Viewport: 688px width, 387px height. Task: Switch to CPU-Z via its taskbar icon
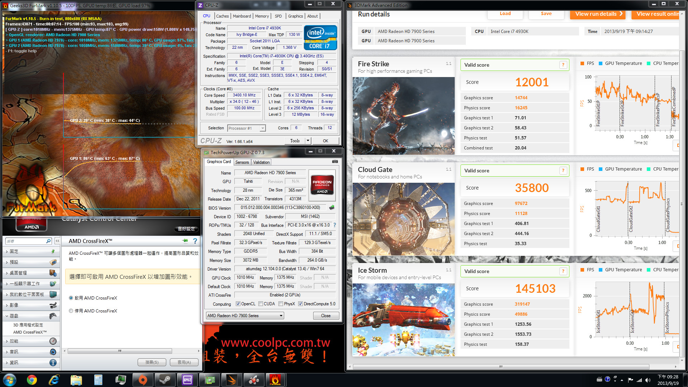click(x=187, y=379)
